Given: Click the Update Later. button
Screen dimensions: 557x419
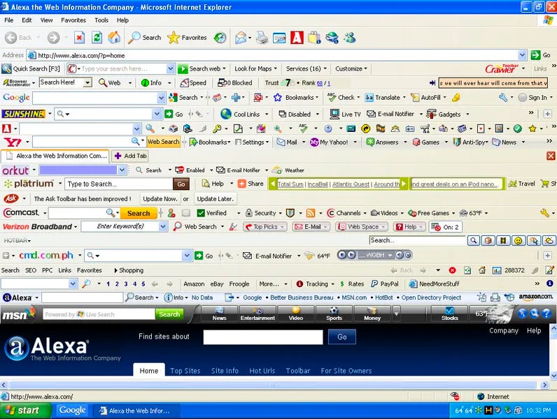Looking at the screenshot, I should coord(216,199).
